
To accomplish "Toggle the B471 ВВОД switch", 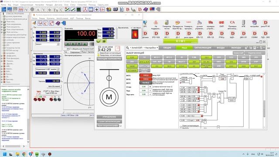I will coord(146,75).
